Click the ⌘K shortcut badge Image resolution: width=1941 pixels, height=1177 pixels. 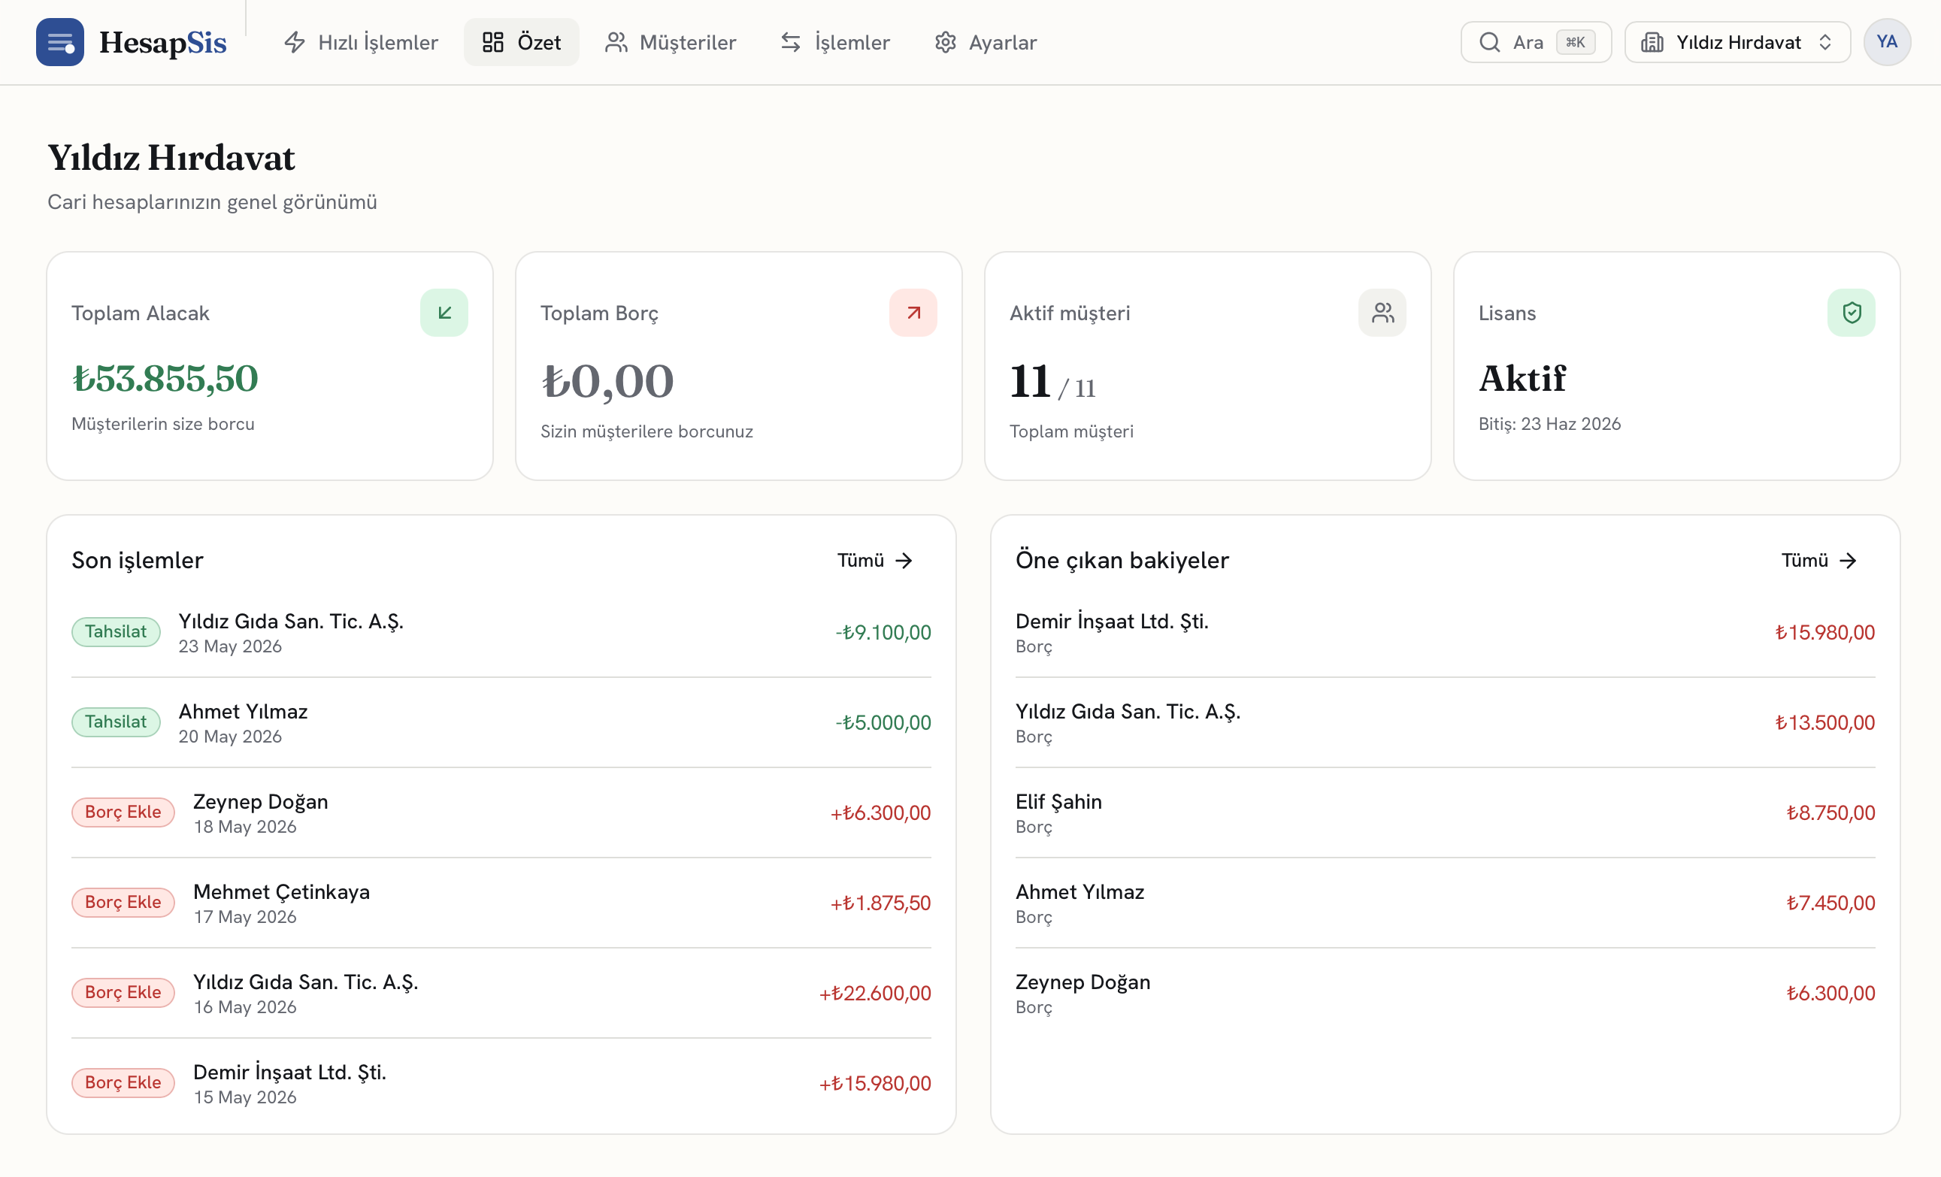tap(1576, 42)
